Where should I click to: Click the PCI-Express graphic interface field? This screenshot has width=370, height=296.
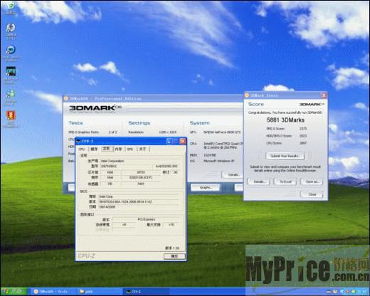(x=146, y=219)
